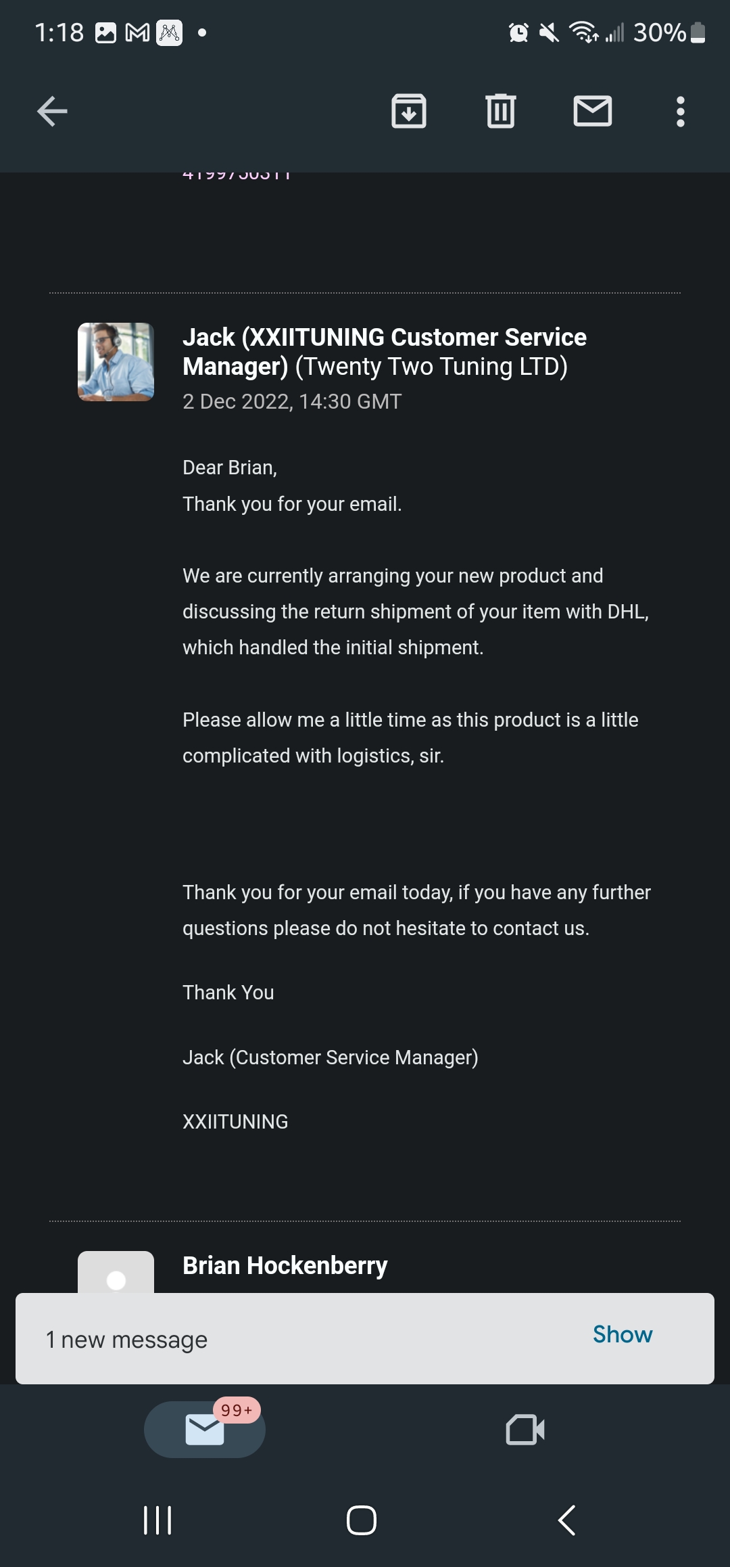Tap the back arrow in the toolbar

coord(52,112)
